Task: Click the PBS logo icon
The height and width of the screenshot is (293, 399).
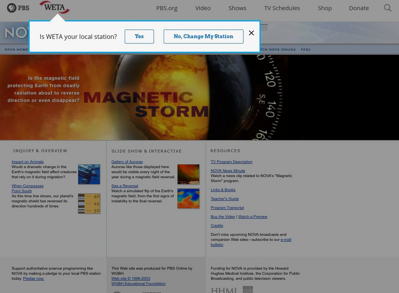Action: point(18,8)
